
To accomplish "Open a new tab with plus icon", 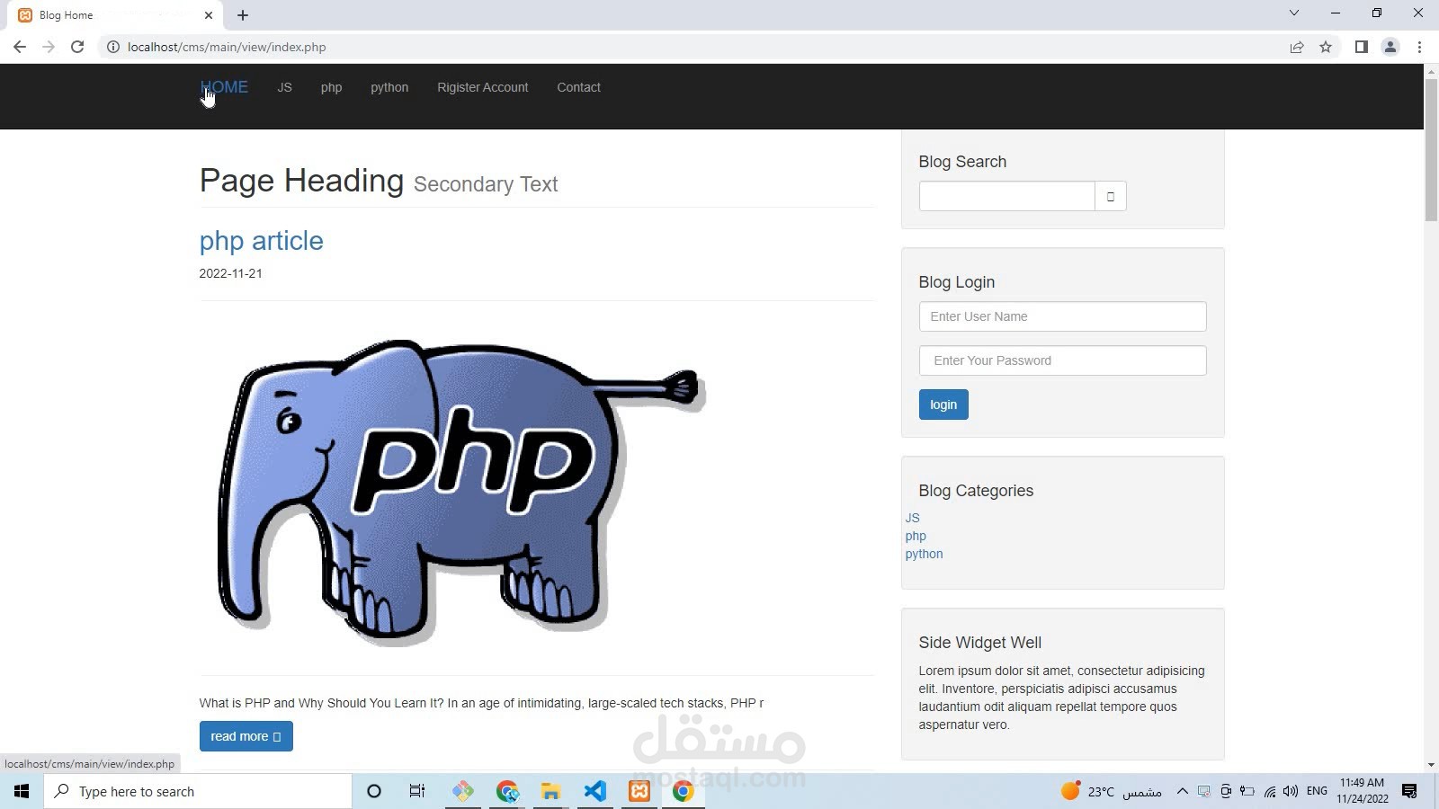I will click(x=243, y=15).
